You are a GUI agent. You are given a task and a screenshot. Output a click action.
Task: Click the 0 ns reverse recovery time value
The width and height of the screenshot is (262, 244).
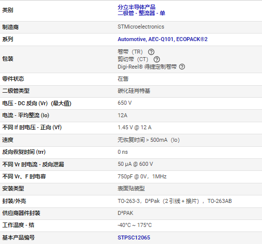[x=122, y=152]
